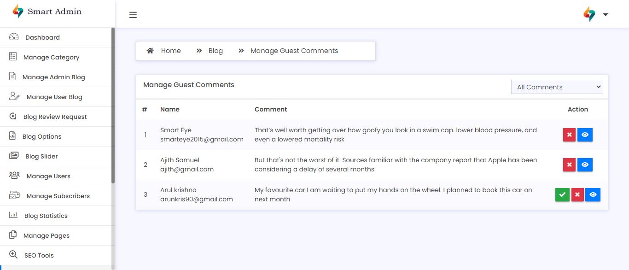This screenshot has height=270, width=629.
Task: Click the Dashboard gauge icon
Action: 14,37
